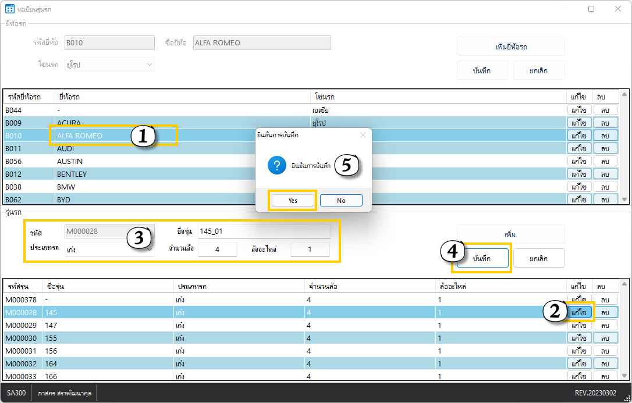632x403 pixels.
Task: Select the model row M000030 named 155
Action: [87, 338]
